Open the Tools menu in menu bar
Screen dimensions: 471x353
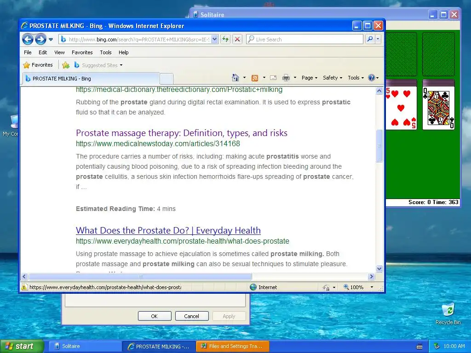[x=106, y=52]
